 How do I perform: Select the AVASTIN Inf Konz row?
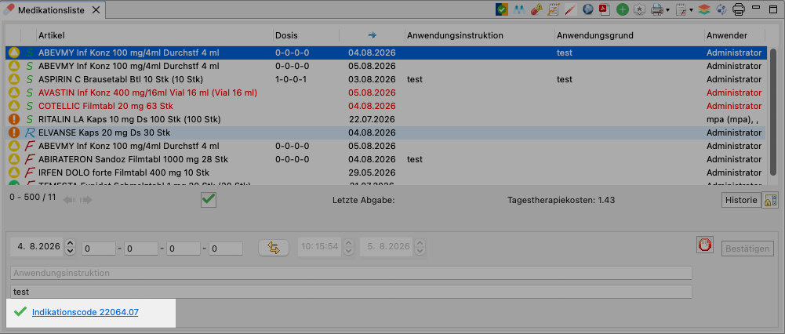[x=386, y=93]
